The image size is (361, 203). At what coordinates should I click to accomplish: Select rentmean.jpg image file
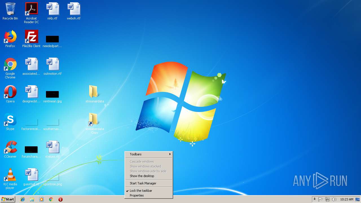click(52, 96)
